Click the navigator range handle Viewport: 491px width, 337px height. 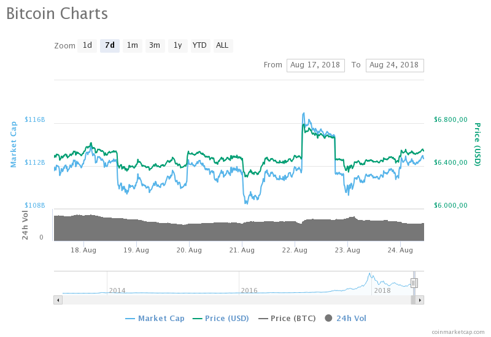(x=414, y=283)
